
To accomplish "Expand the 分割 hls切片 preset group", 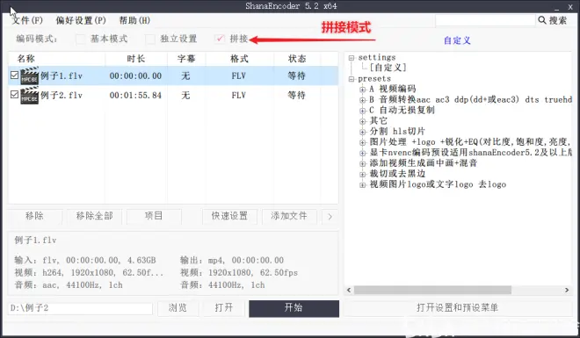I will pos(362,132).
